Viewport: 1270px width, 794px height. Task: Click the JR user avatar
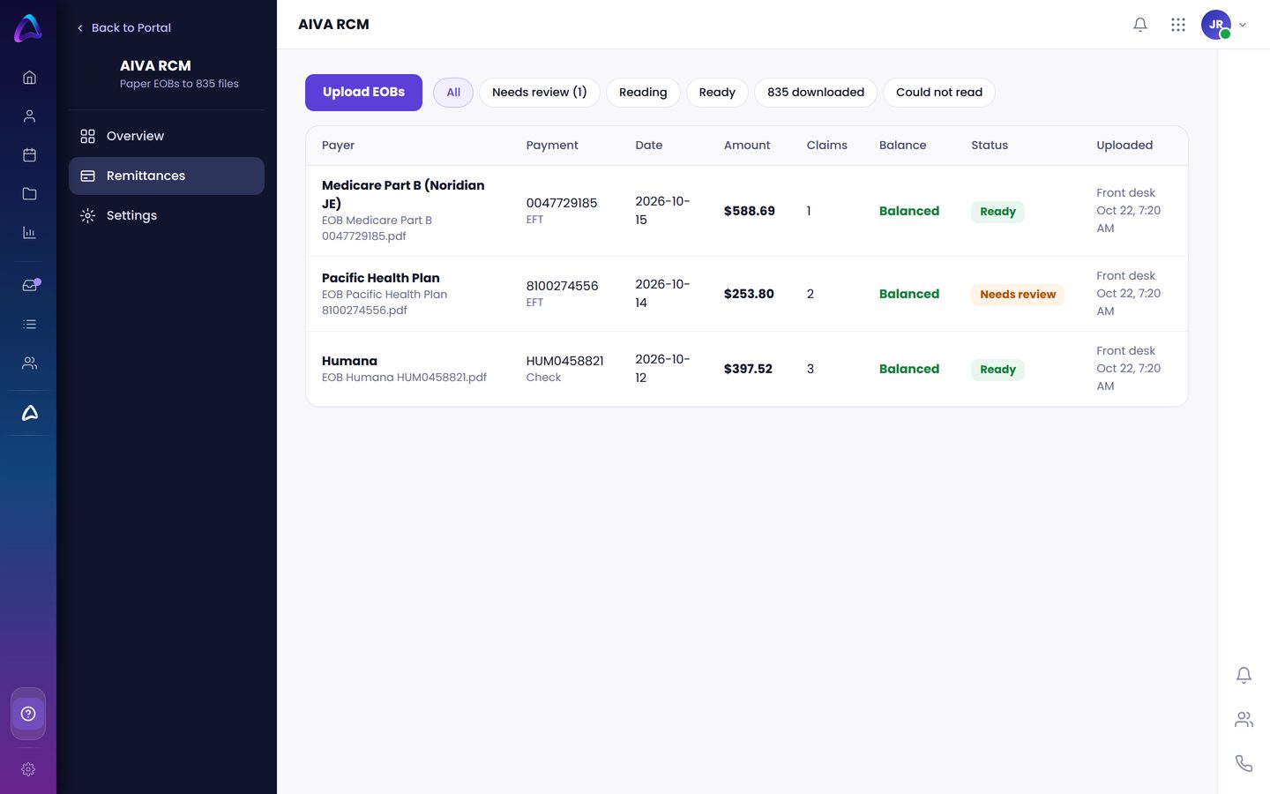pos(1216,25)
